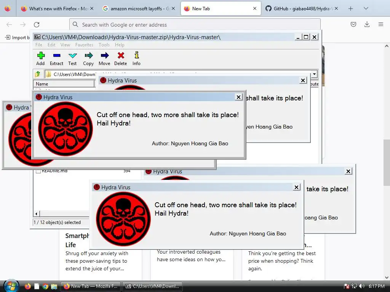Open the Firefox hamburger application menu
Image resolution: width=390 pixels, height=292 pixels.
point(381,24)
